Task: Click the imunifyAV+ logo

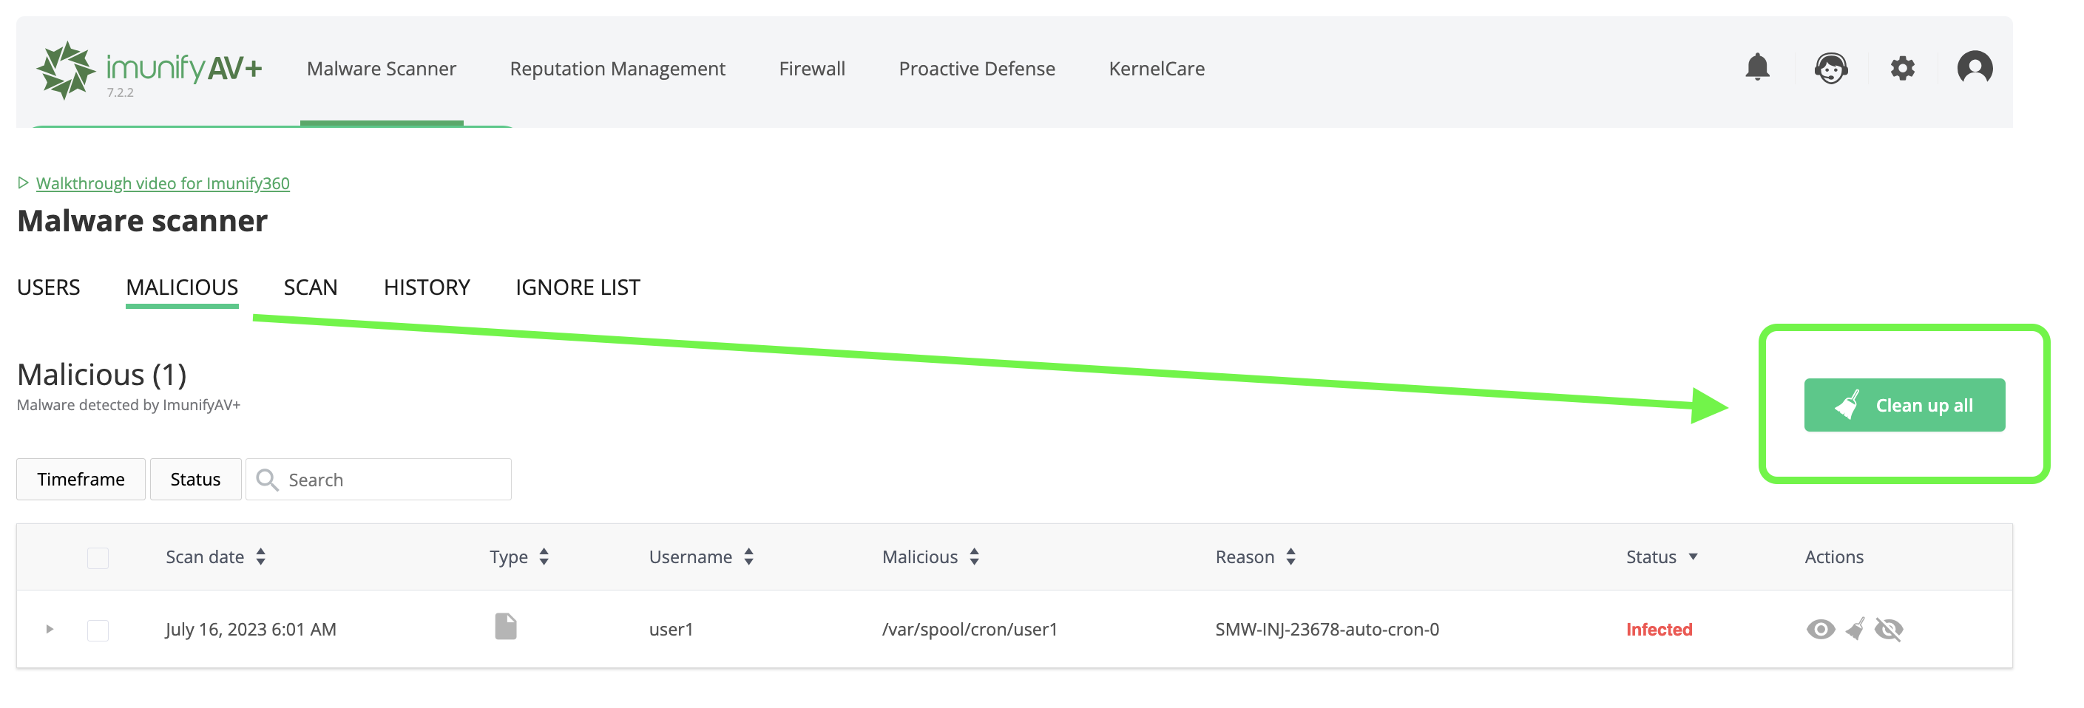Action: point(149,70)
